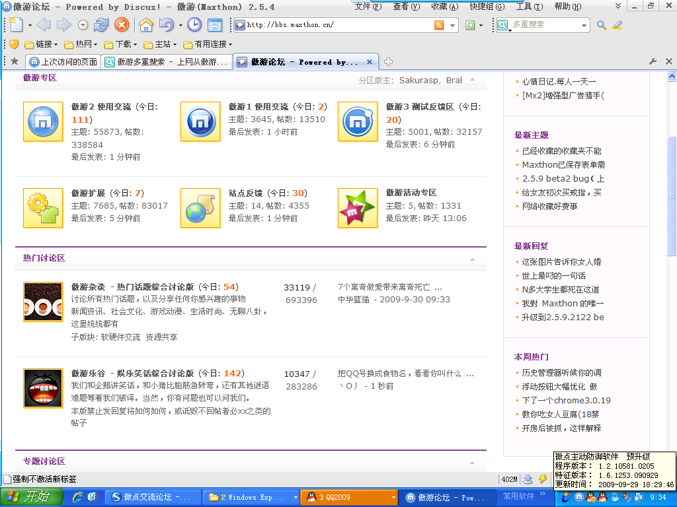
Task: Click the favorites heart icon on bookmarks bar
Action: point(14,44)
